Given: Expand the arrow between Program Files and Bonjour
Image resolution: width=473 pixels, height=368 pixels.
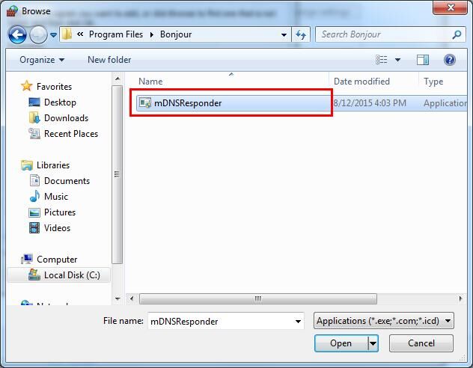Looking at the screenshot, I should (x=152, y=34).
